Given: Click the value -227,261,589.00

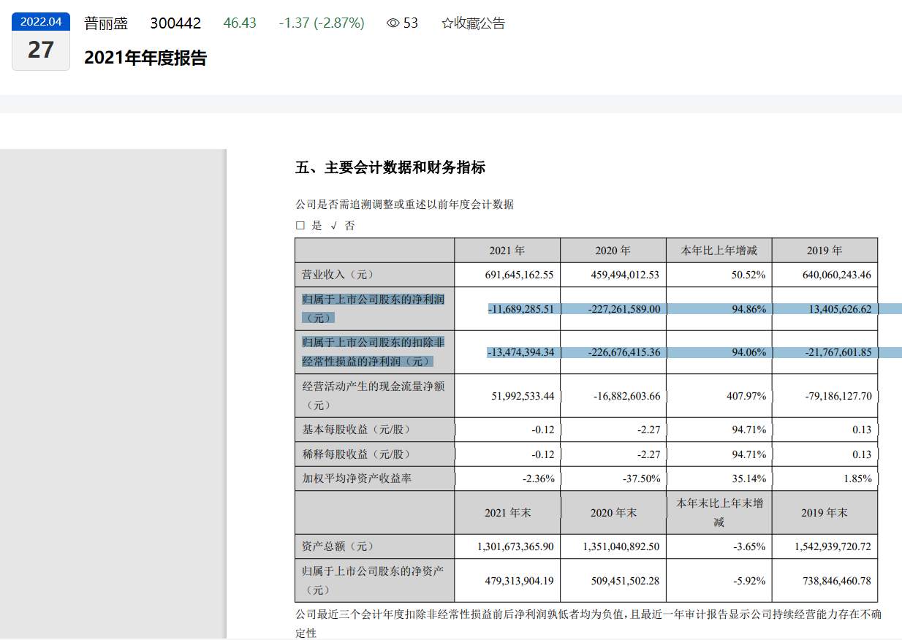Looking at the screenshot, I should [x=624, y=309].
